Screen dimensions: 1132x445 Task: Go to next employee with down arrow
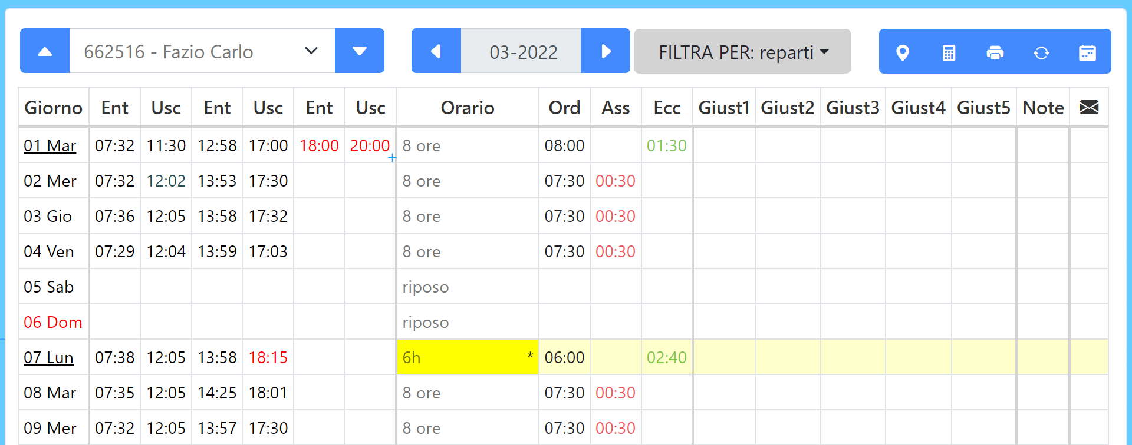tap(360, 51)
